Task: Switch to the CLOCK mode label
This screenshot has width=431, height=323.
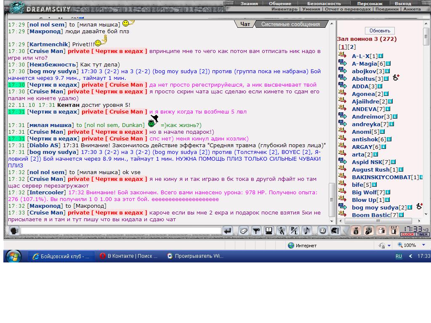Action: click(407, 235)
